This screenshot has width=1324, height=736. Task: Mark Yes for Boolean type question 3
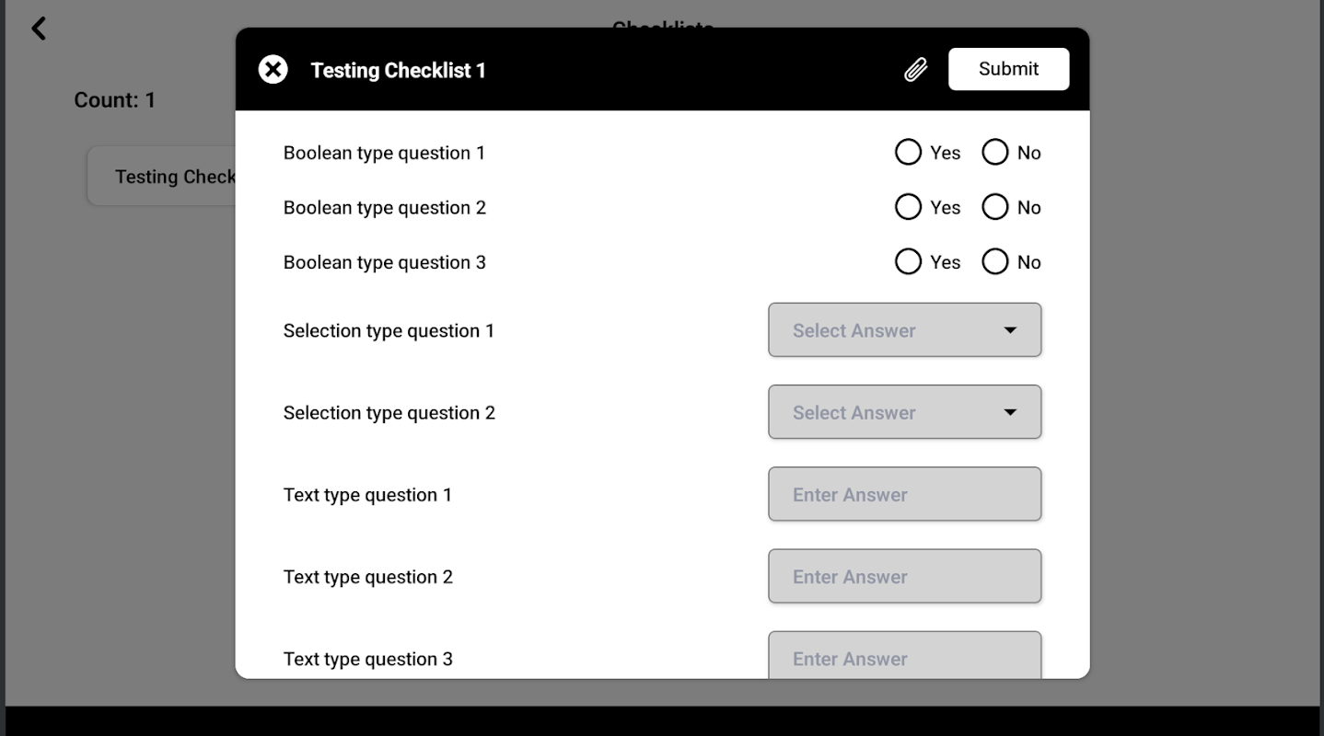click(x=908, y=262)
